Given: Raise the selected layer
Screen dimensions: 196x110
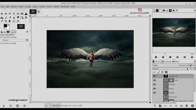Looking at the screenshot, I should (165, 106).
